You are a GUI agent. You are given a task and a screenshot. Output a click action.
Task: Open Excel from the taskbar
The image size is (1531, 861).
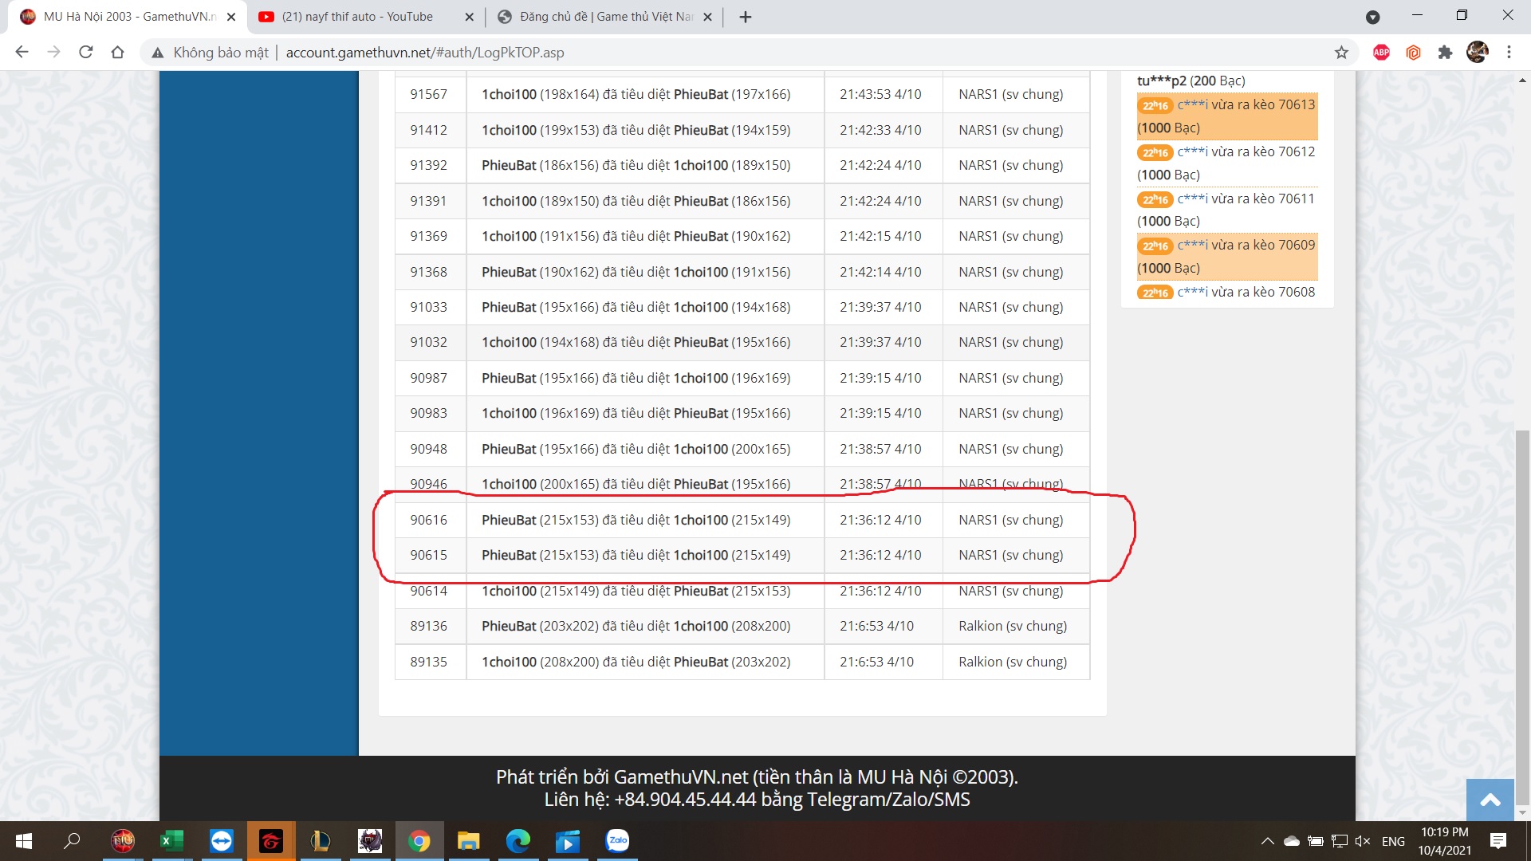(171, 840)
